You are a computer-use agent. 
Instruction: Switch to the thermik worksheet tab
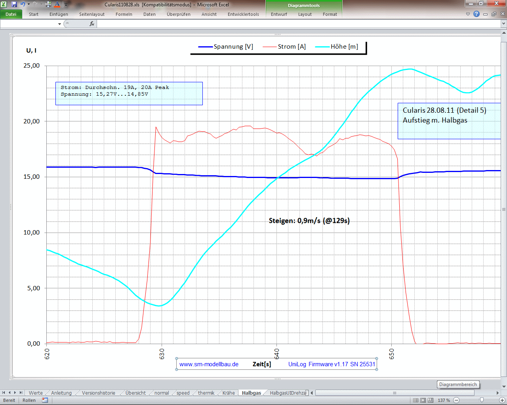click(x=206, y=393)
